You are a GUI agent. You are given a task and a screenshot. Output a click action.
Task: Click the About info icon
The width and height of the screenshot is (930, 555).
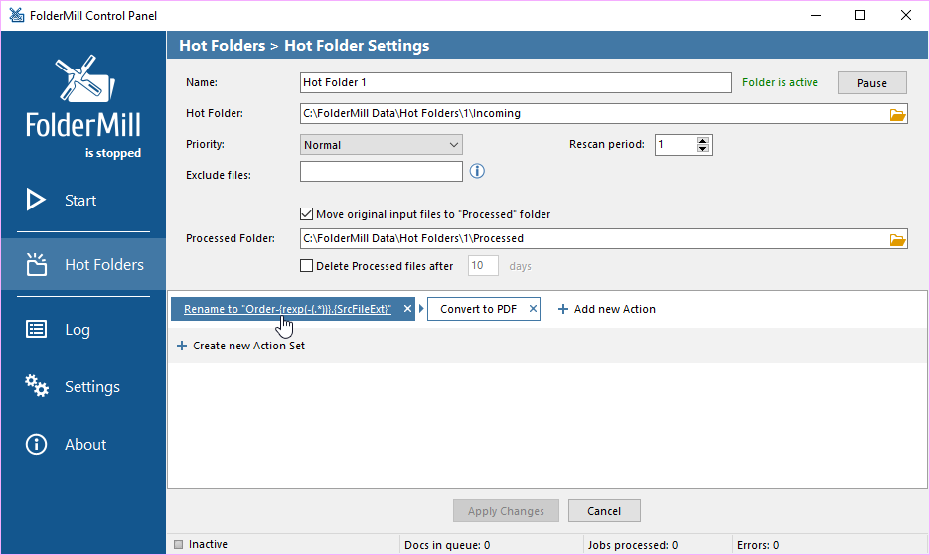(36, 444)
